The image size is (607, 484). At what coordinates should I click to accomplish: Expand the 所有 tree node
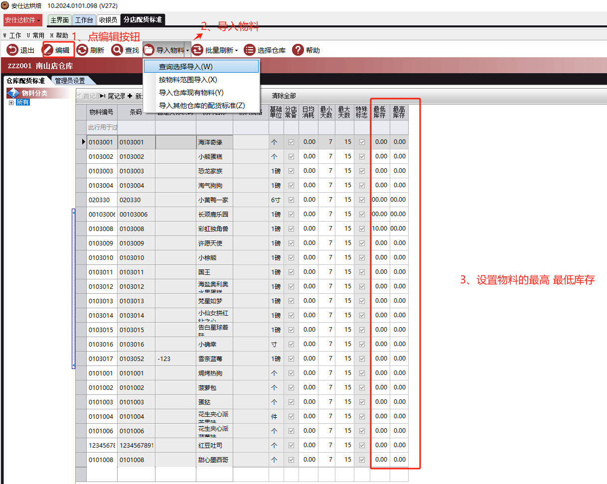pyautogui.click(x=11, y=102)
